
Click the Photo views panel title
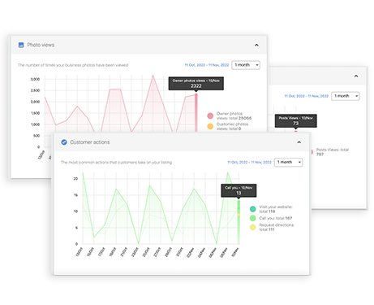point(41,45)
